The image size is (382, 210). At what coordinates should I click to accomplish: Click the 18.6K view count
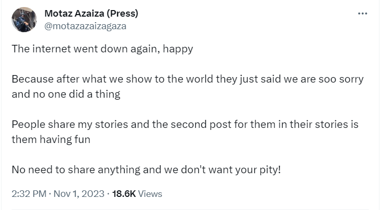(x=123, y=193)
